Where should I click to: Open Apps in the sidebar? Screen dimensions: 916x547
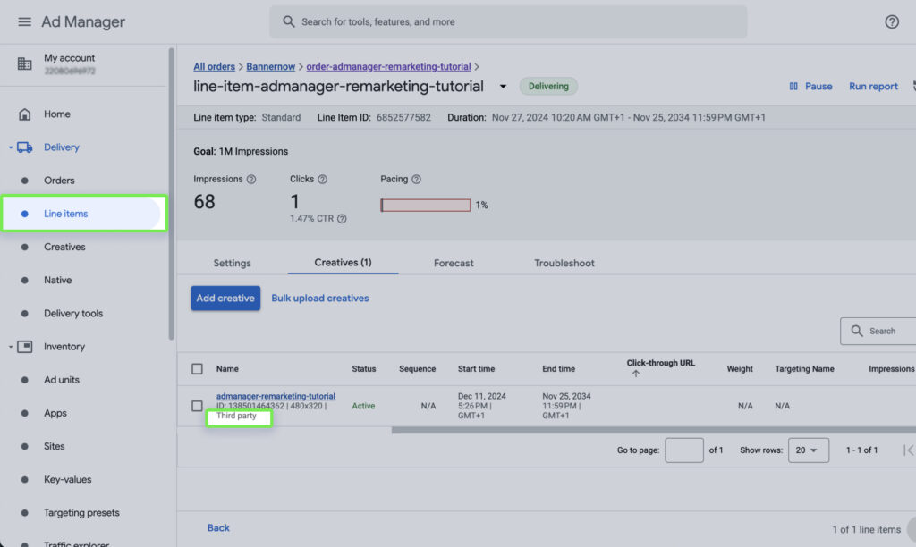pyautogui.click(x=55, y=413)
